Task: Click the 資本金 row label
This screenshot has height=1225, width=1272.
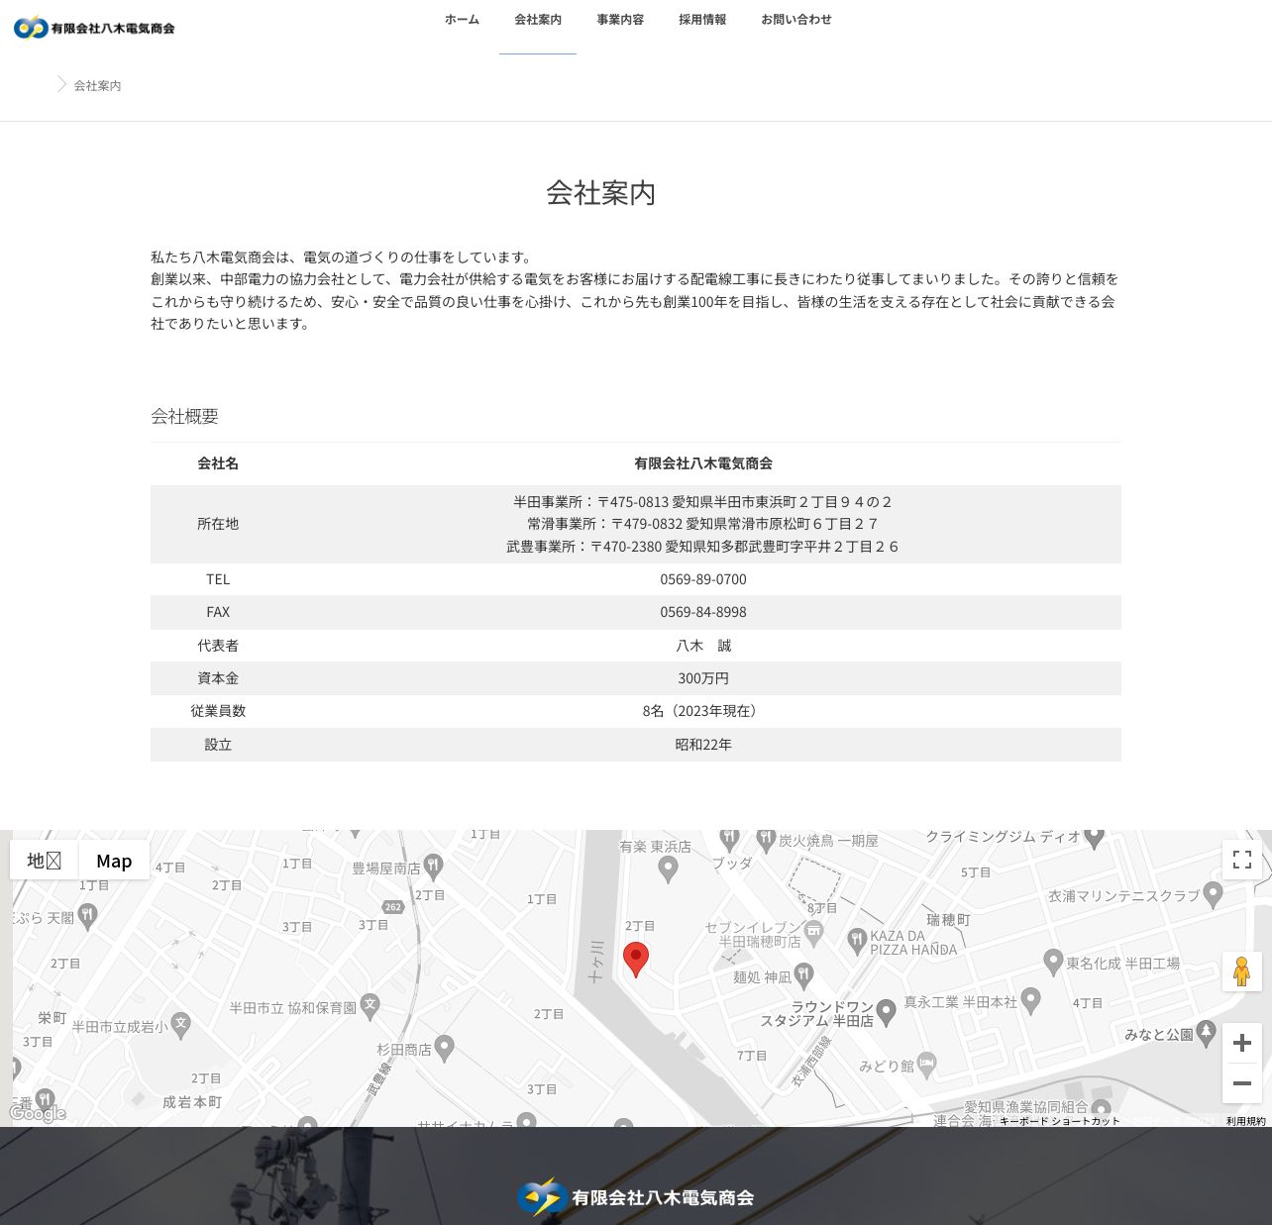Action: coord(218,678)
